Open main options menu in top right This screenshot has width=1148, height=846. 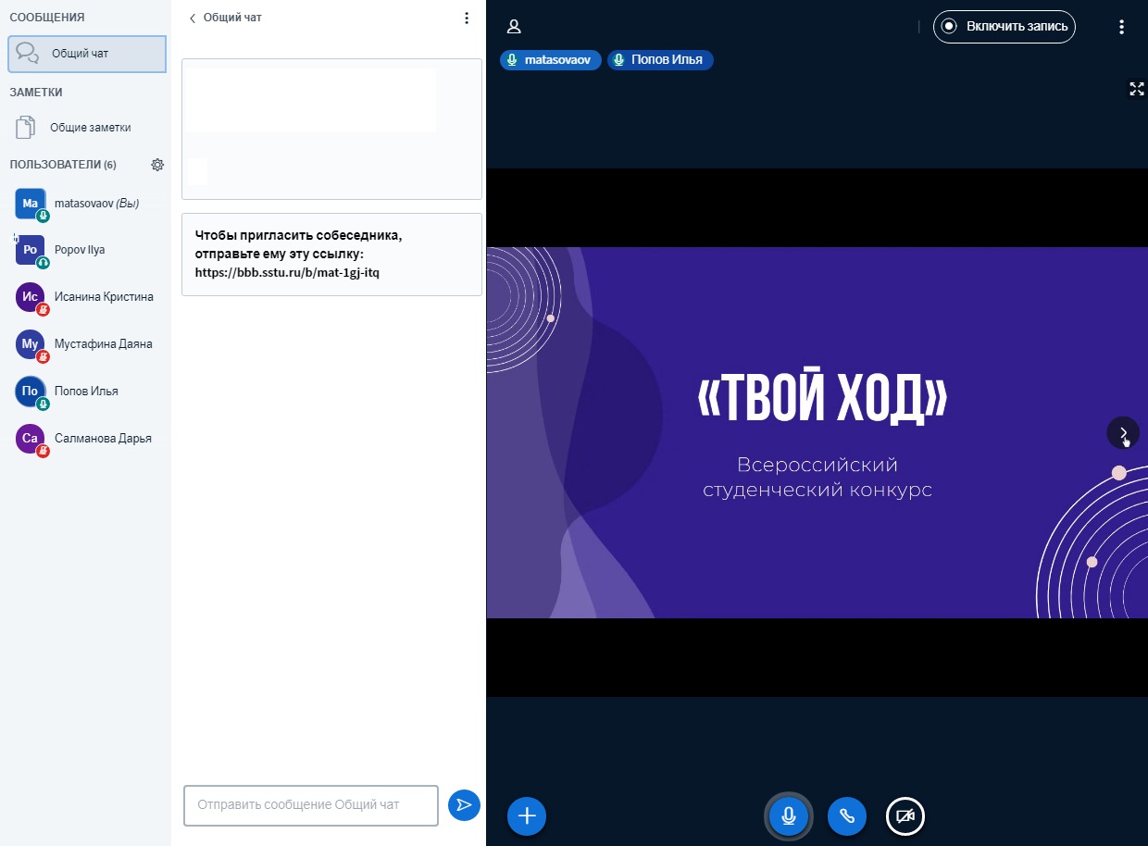(x=1121, y=27)
